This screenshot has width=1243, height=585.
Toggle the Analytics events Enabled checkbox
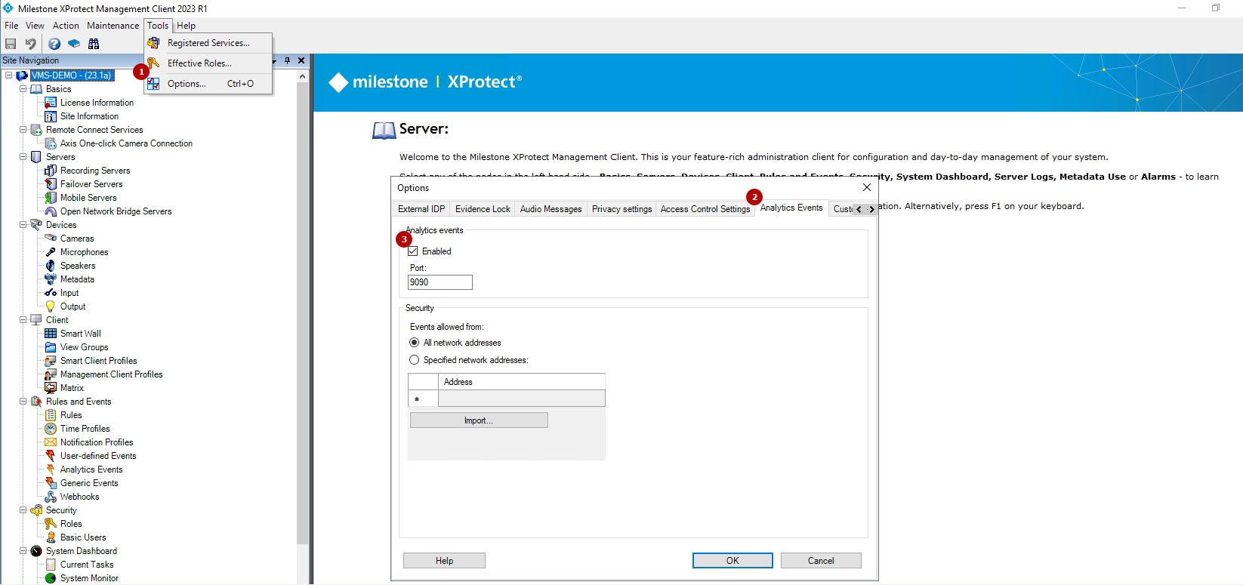point(413,251)
